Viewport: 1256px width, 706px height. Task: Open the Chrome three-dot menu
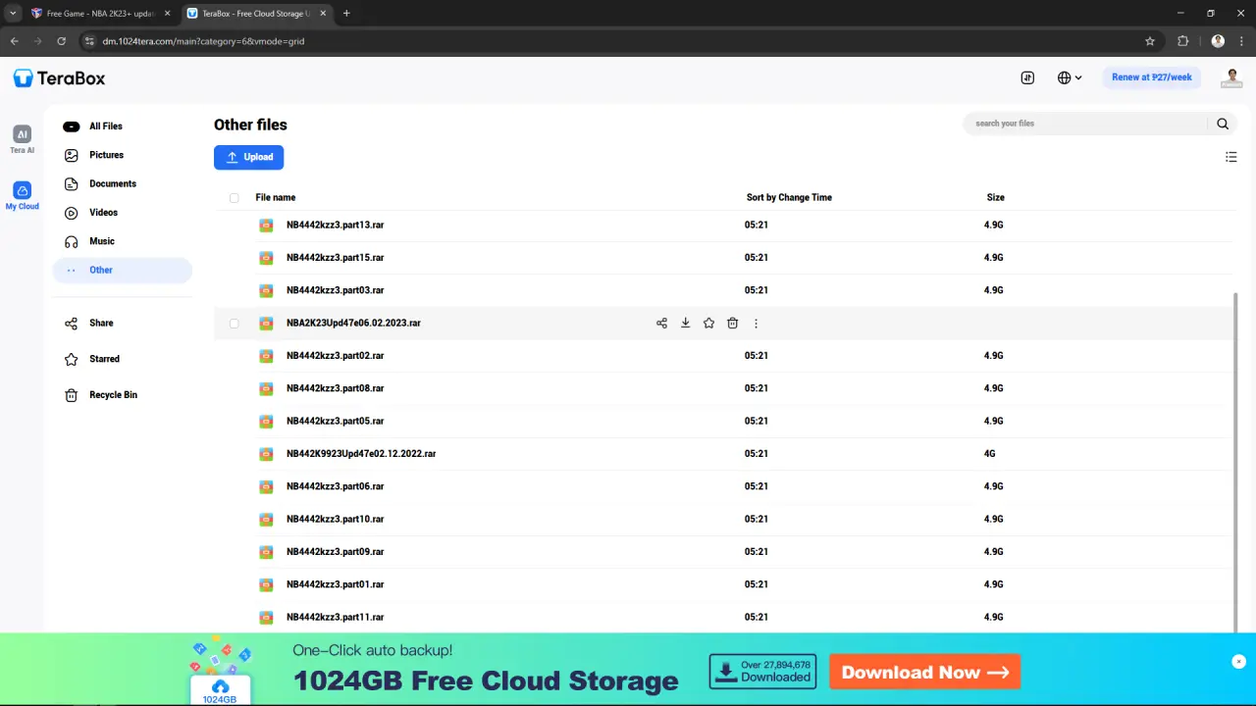pyautogui.click(x=1241, y=41)
